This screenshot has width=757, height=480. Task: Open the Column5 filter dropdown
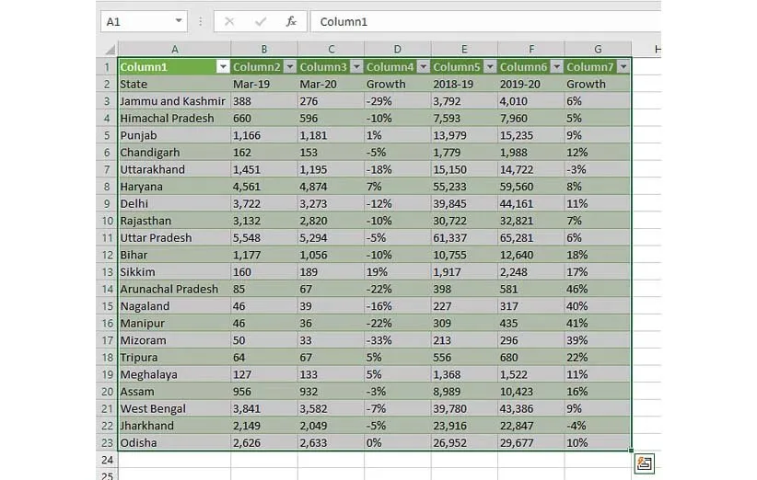tap(490, 67)
